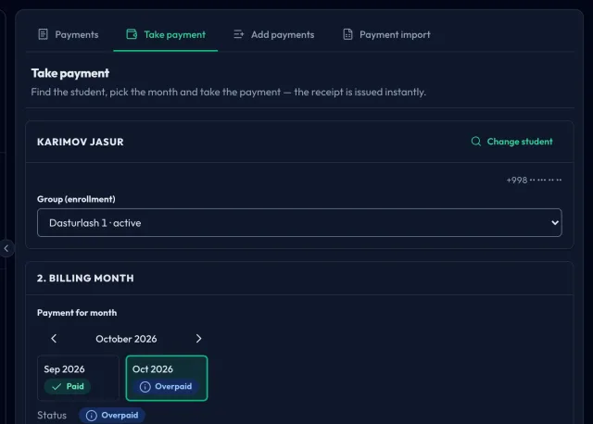593x424 pixels.
Task: Click the Paid checkmark badge on Sep 2026
Action: click(68, 387)
